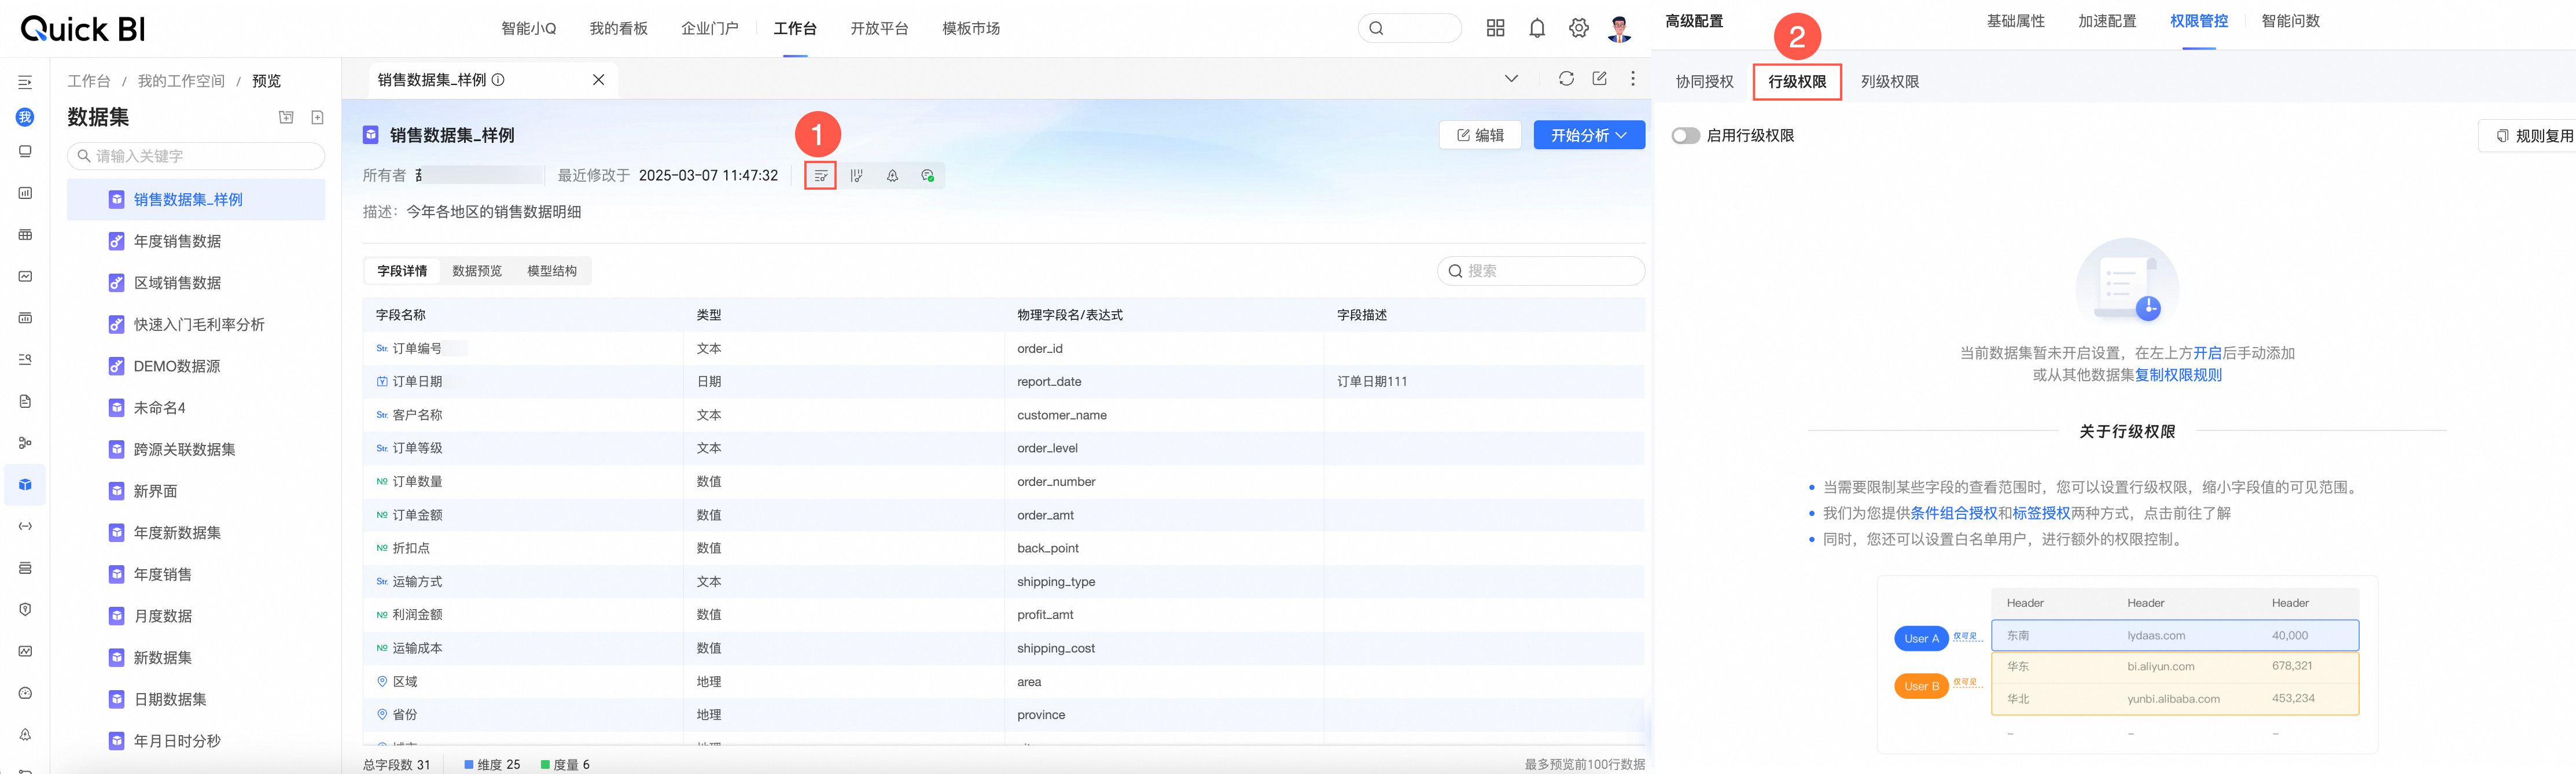The image size is (2576, 774).
Task: Click the 复制权限规则 link
Action: click(x=2178, y=375)
